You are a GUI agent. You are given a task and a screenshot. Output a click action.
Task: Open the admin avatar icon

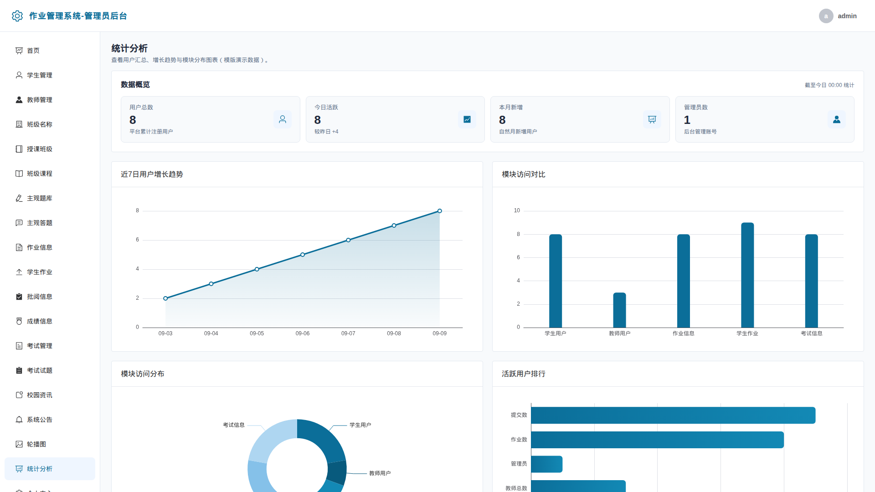coord(826,16)
